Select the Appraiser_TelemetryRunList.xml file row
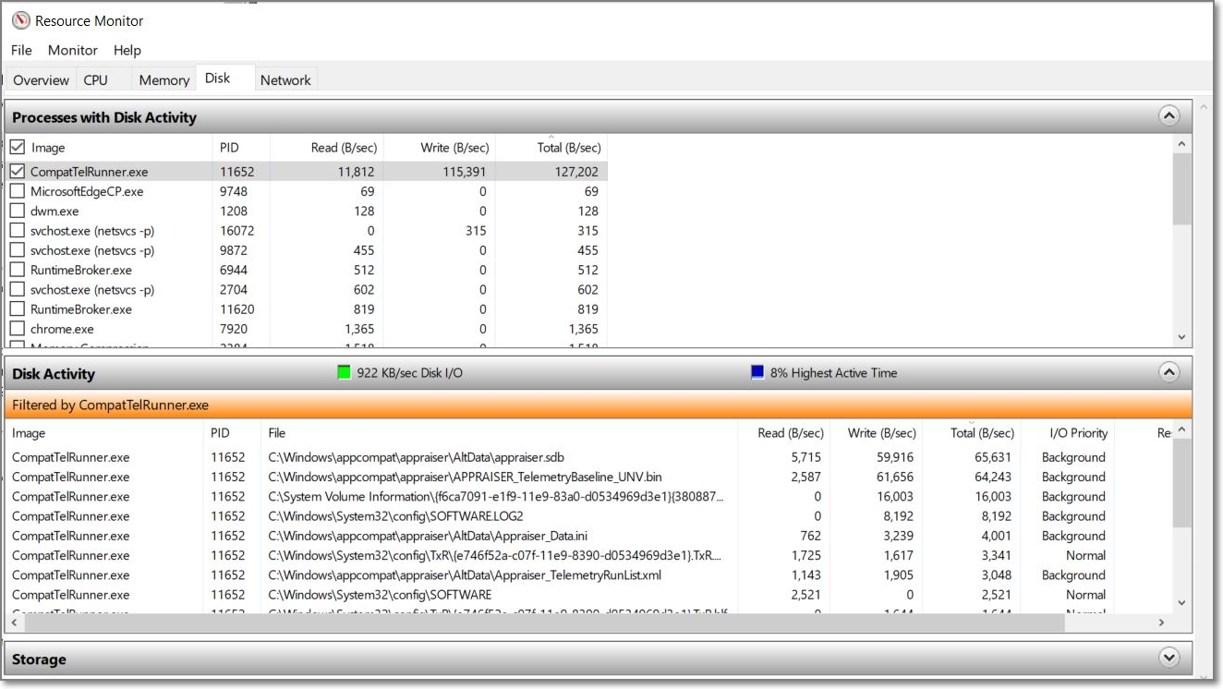 click(x=589, y=575)
